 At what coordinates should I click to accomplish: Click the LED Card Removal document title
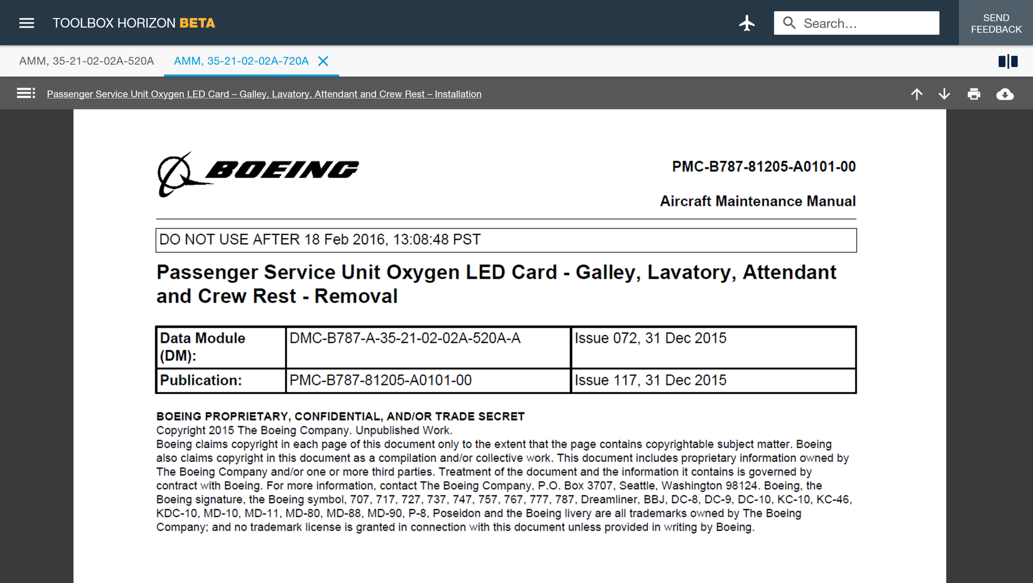(x=496, y=284)
